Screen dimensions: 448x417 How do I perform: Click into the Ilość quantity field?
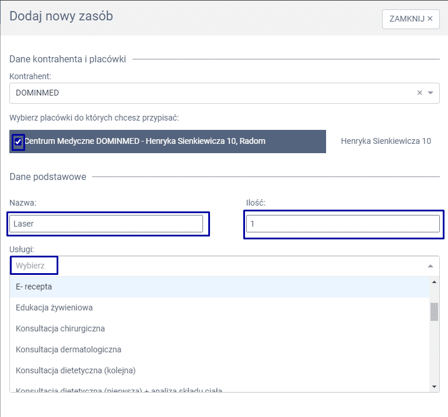pos(342,224)
